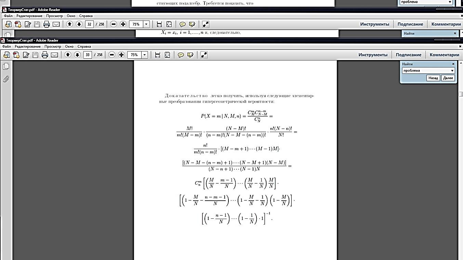Select highlight text tool in the page 32 window
The height and width of the screenshot is (260, 463).
(192, 24)
